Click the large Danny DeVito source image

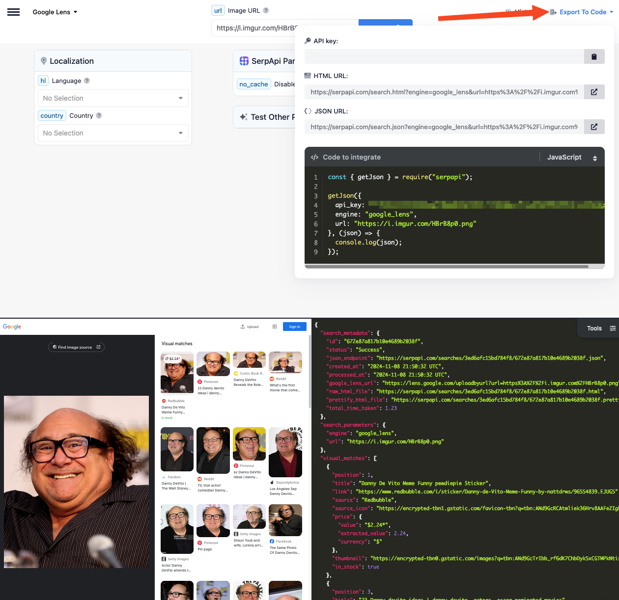pyautogui.click(x=76, y=482)
